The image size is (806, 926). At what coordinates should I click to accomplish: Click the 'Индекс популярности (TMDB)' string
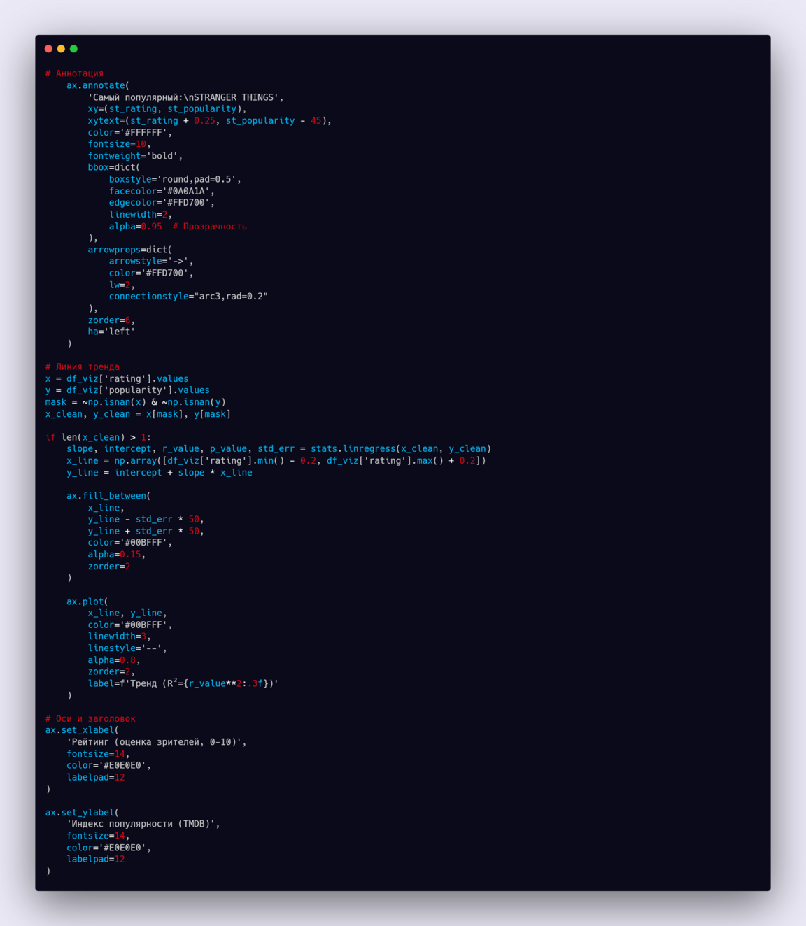click(143, 824)
